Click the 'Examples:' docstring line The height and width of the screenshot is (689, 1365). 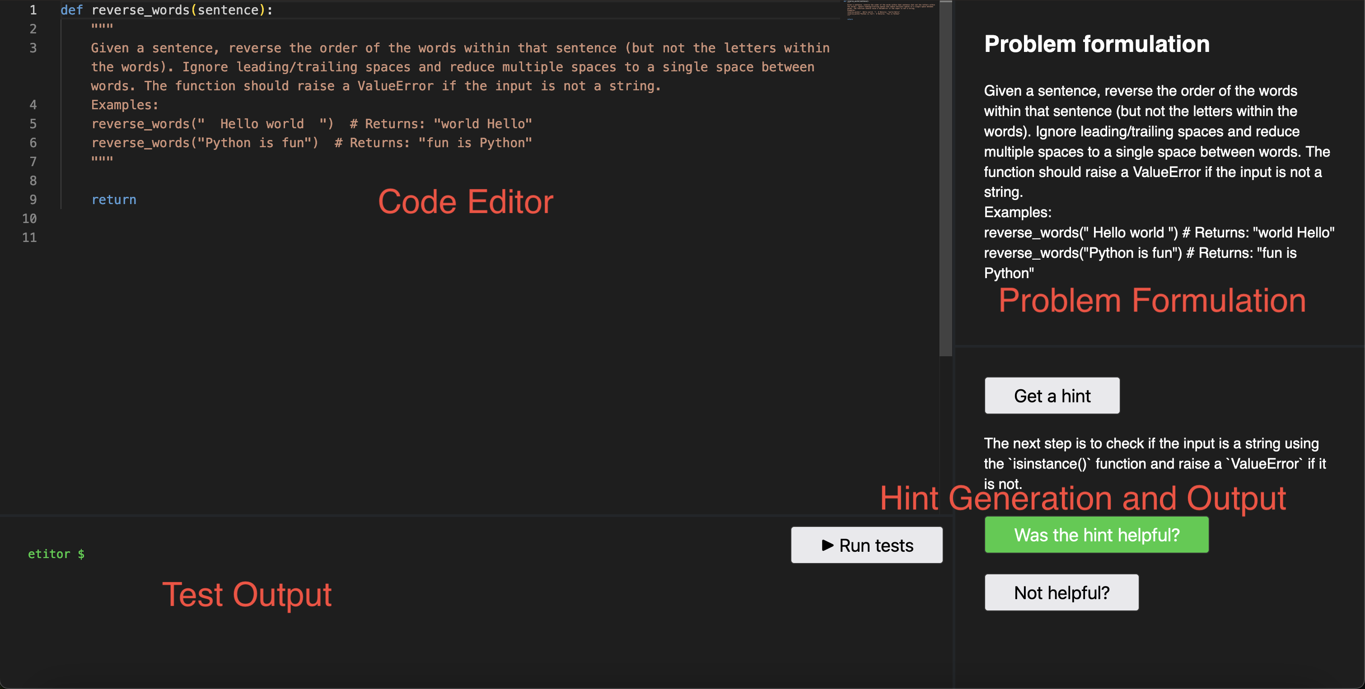pos(125,105)
